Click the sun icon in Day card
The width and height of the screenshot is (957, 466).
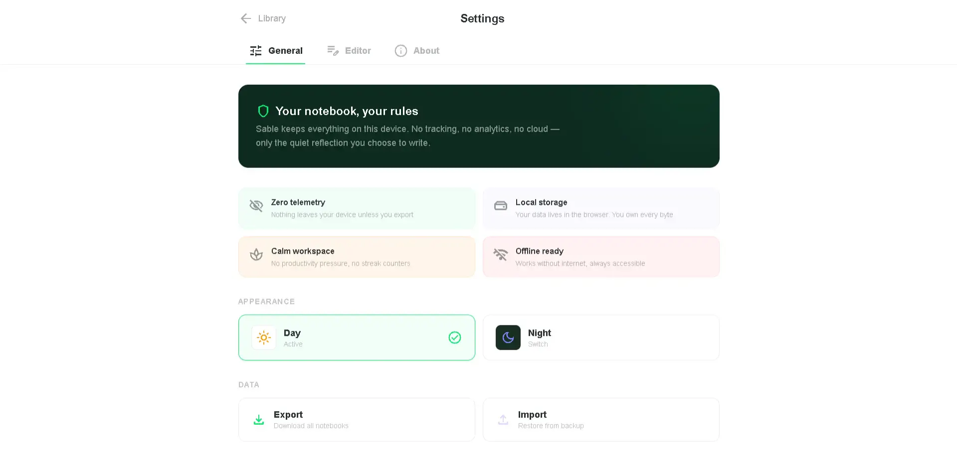click(x=264, y=337)
